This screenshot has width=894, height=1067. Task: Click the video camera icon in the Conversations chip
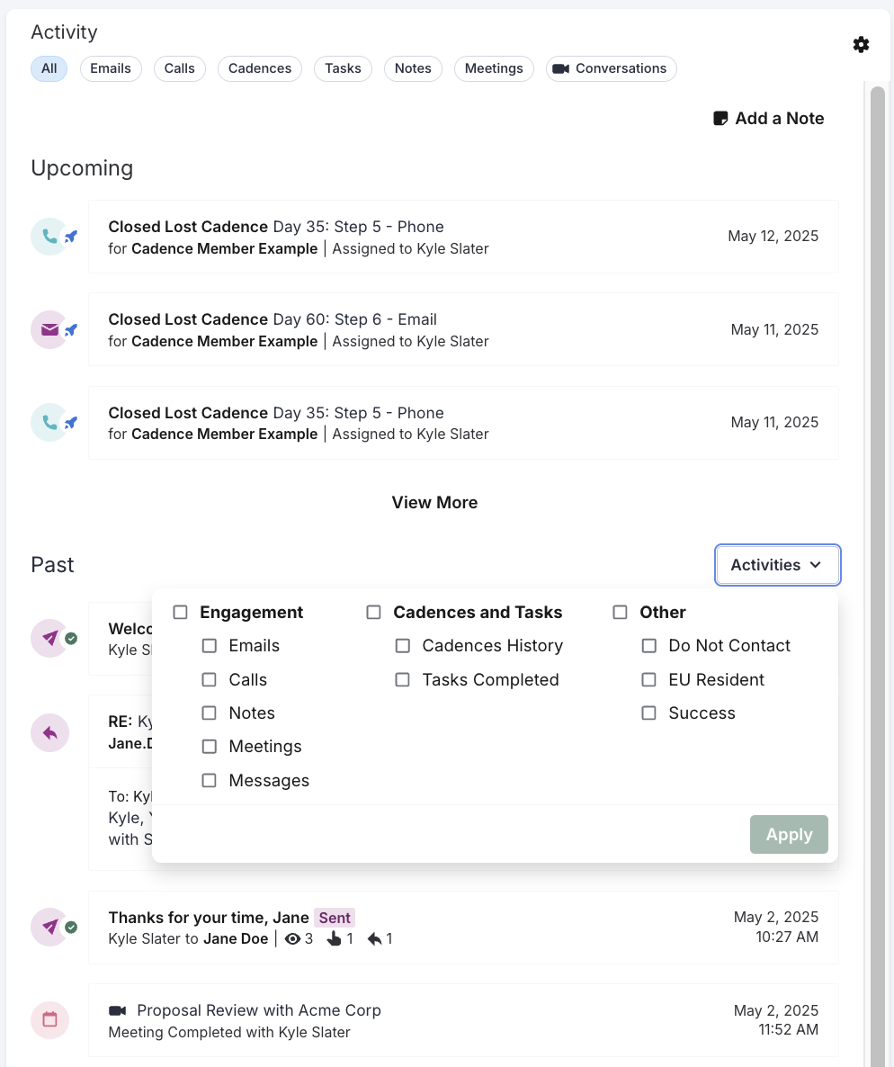[x=562, y=68]
